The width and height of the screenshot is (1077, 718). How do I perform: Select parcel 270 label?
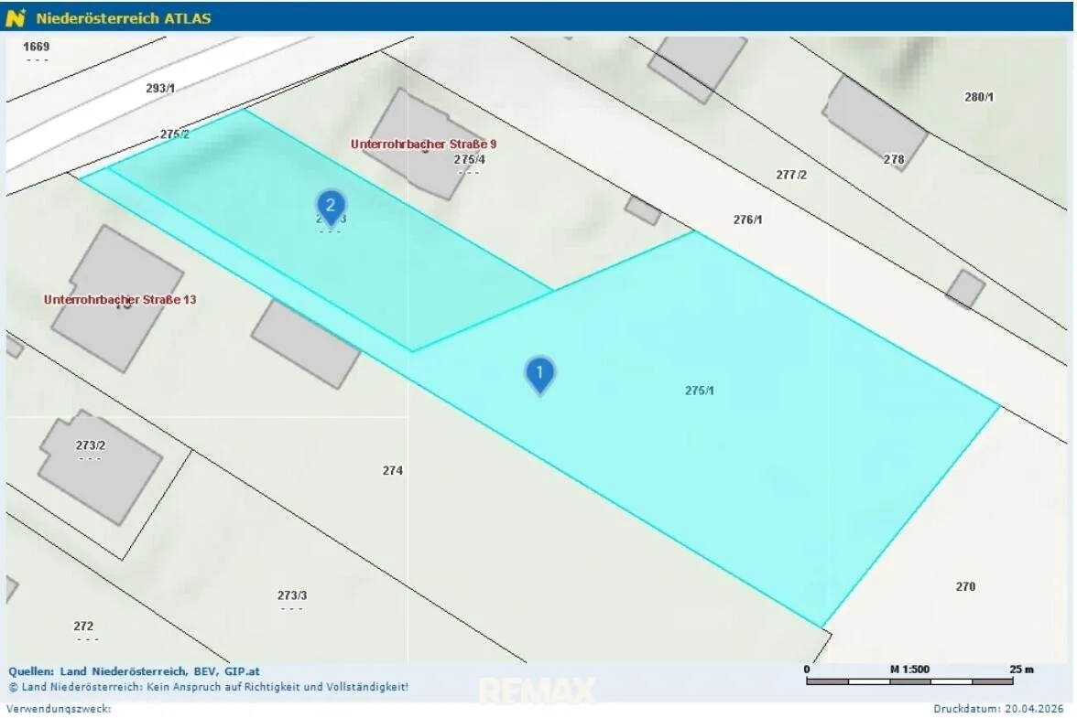pos(965,586)
